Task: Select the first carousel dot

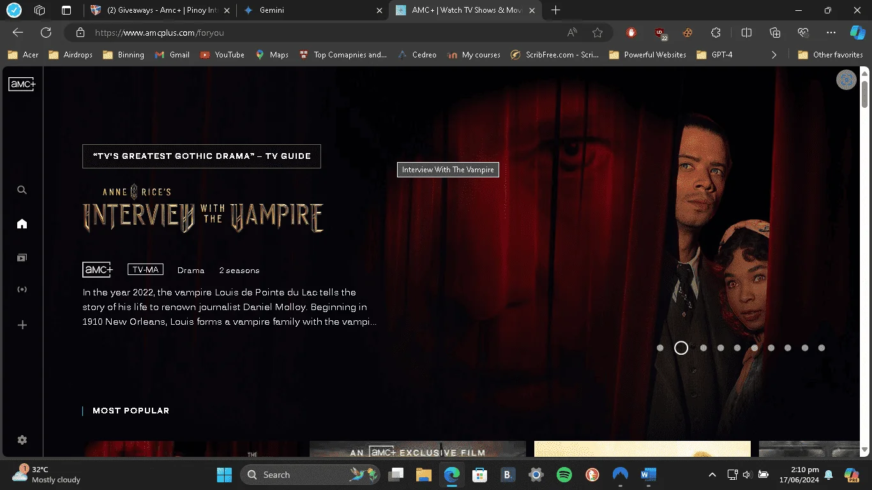Action: [x=660, y=348]
